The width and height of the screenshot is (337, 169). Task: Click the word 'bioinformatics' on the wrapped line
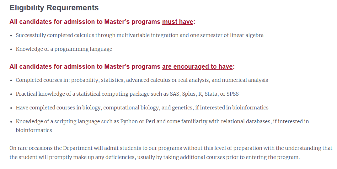point(34,130)
